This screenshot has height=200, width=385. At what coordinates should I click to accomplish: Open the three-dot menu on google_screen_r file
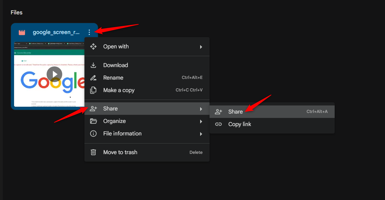[x=89, y=32]
